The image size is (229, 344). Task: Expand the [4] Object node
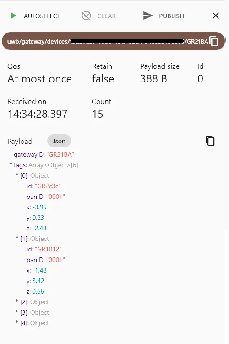[17, 322]
